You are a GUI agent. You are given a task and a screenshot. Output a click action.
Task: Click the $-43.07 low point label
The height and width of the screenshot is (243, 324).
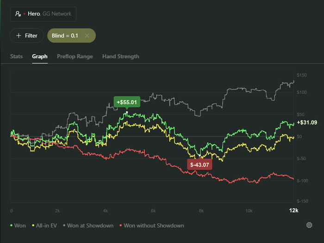point(199,164)
